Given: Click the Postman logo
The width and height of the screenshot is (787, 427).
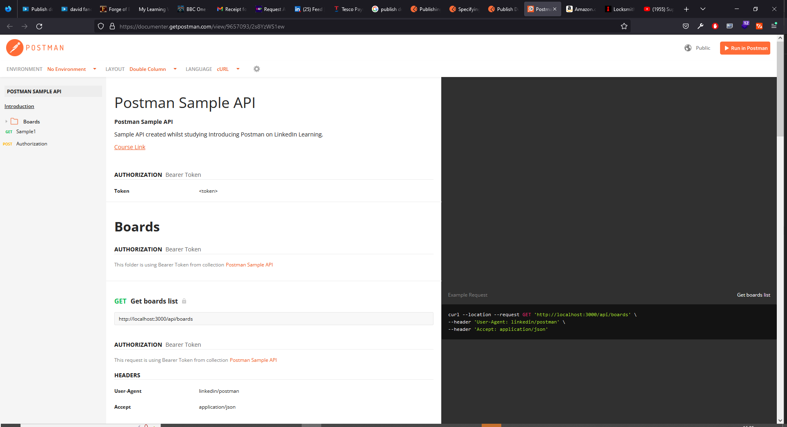Looking at the screenshot, I should click(x=35, y=48).
